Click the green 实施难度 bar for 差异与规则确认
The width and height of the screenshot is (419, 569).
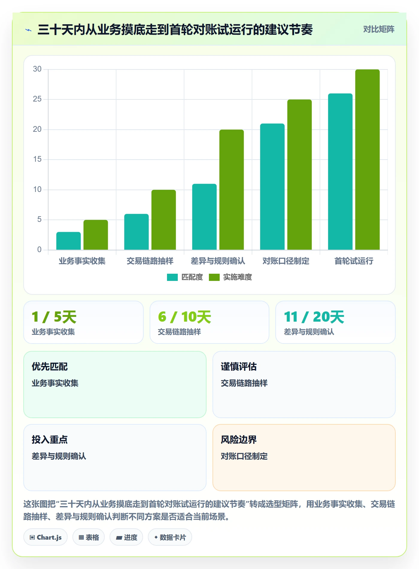[x=232, y=190]
